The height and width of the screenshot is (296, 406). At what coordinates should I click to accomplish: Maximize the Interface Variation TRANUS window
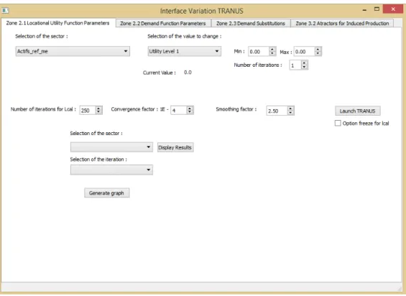(x=377, y=9)
